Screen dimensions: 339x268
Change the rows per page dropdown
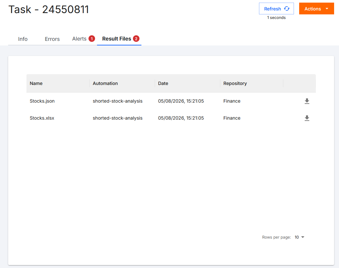click(299, 237)
